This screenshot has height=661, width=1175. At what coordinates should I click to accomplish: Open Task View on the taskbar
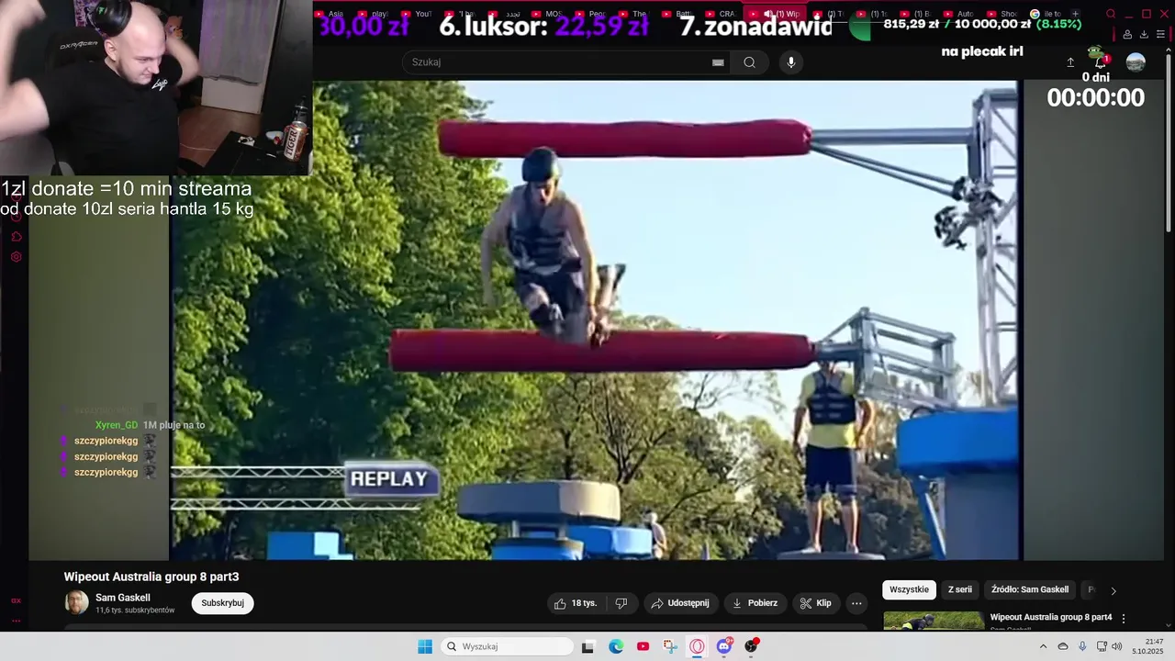point(588,646)
